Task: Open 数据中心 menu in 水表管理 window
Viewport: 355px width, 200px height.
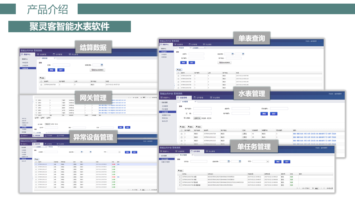Action: (166, 98)
